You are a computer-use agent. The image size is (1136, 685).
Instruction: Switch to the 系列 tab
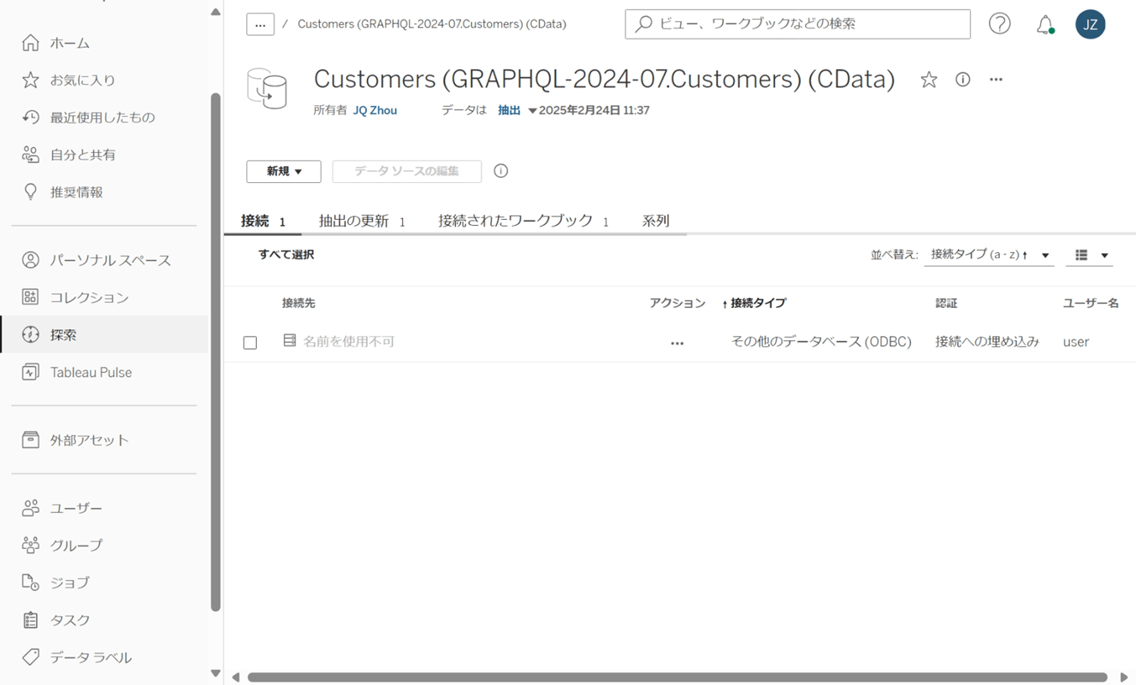[x=656, y=221]
